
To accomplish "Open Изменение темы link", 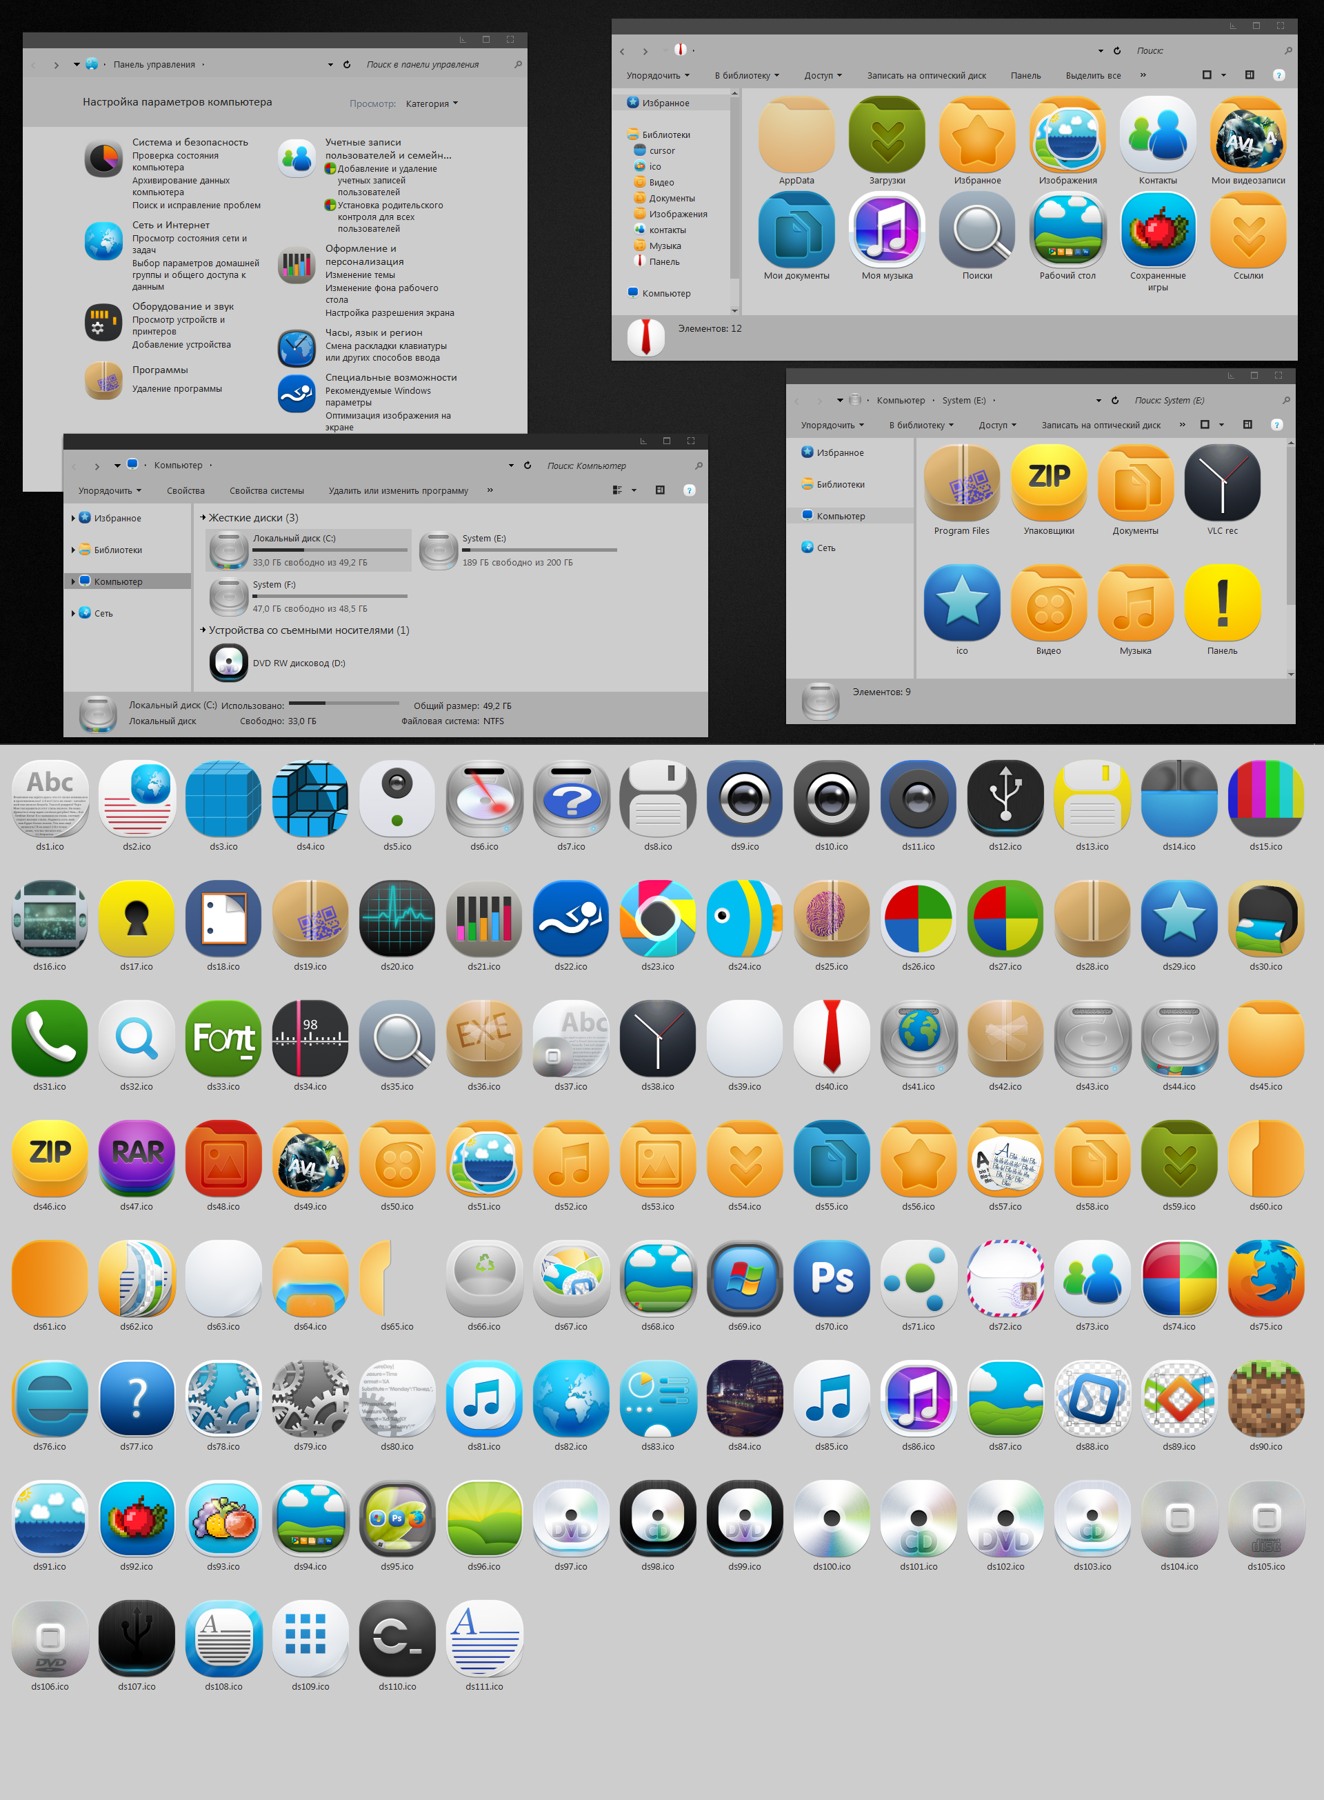I will 360,275.
